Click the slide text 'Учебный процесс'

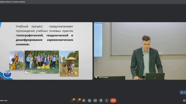(x=29, y=26)
